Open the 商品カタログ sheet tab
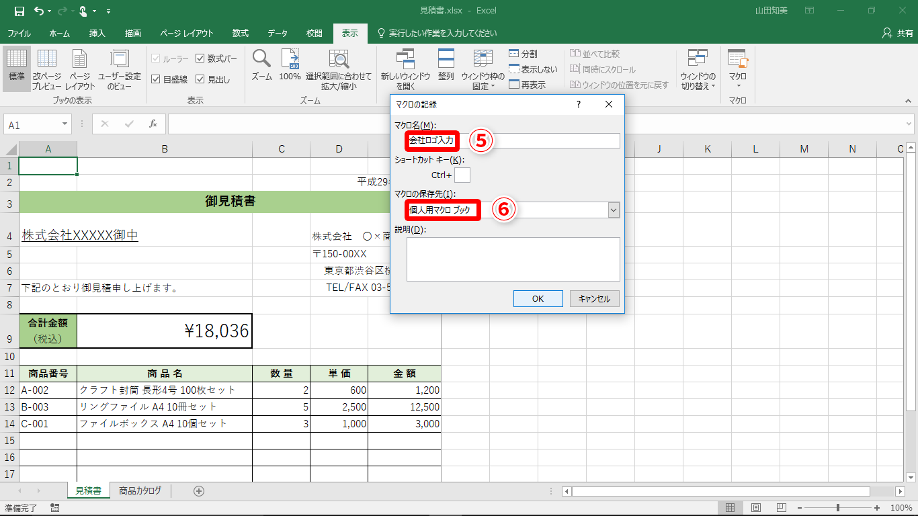918x516 pixels. coord(140,491)
